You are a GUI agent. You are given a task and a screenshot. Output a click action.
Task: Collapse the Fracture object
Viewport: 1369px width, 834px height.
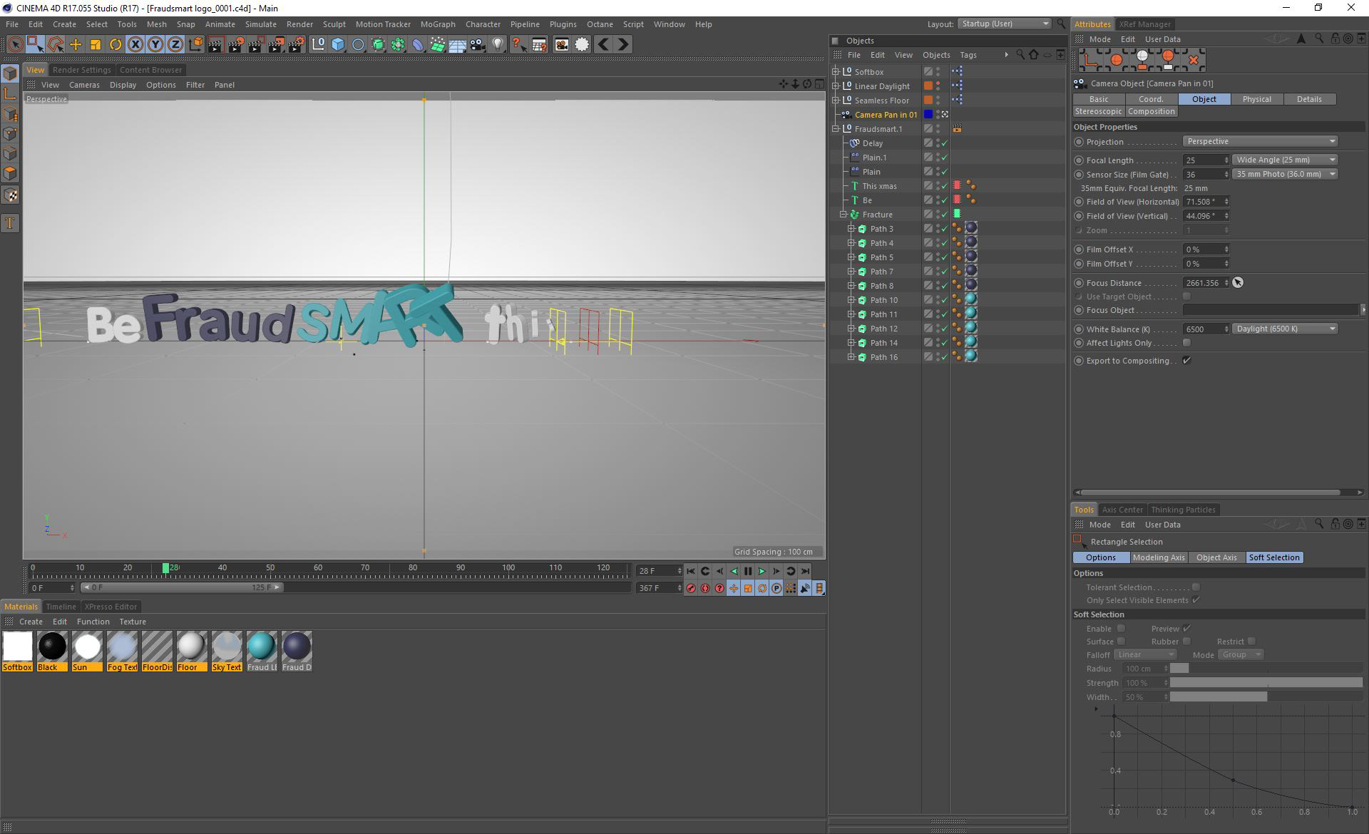(x=844, y=215)
